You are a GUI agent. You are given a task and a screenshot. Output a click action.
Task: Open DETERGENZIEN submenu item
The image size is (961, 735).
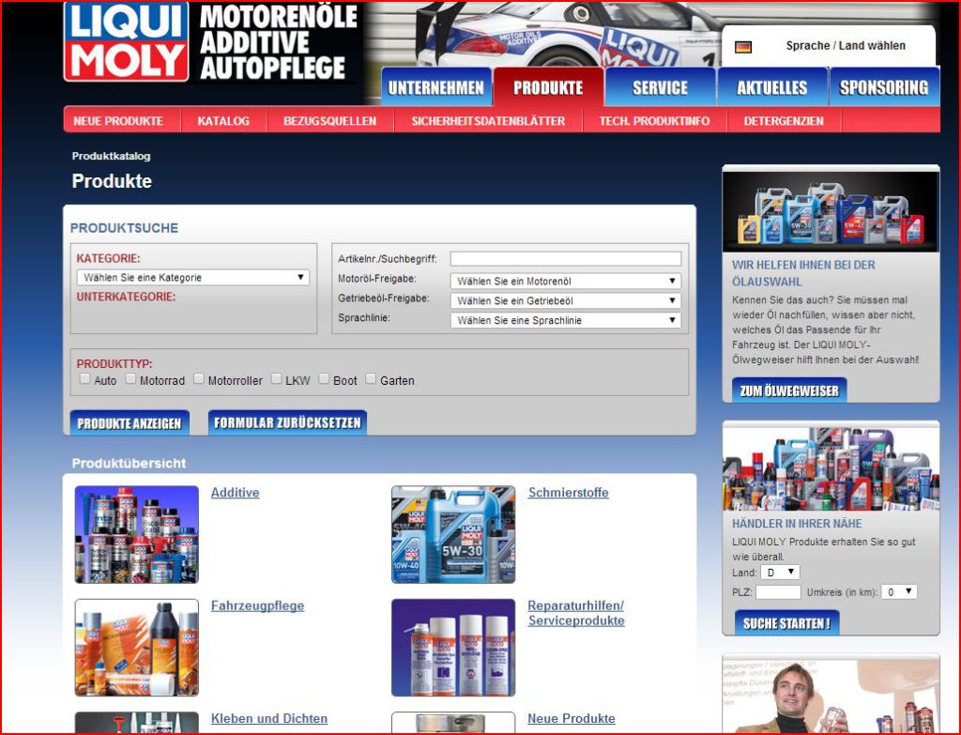click(784, 121)
